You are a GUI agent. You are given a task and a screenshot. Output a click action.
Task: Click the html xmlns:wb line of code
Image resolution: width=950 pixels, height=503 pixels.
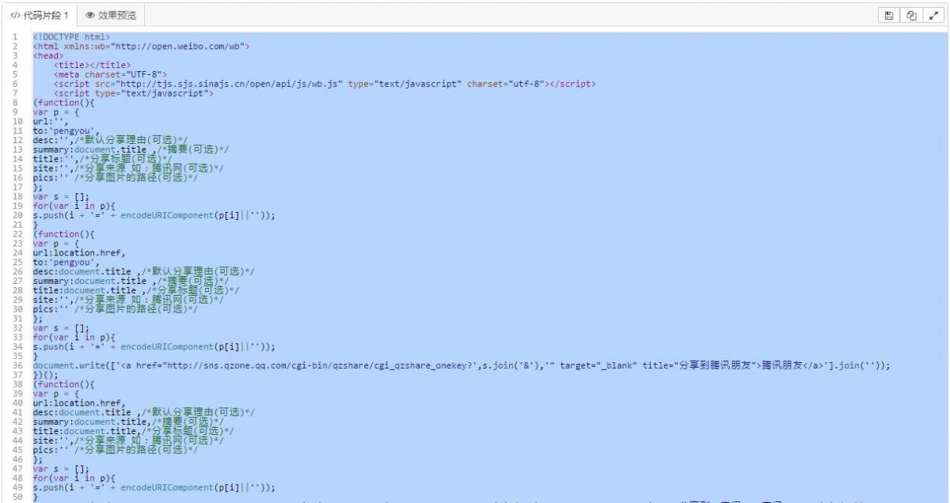pos(142,47)
